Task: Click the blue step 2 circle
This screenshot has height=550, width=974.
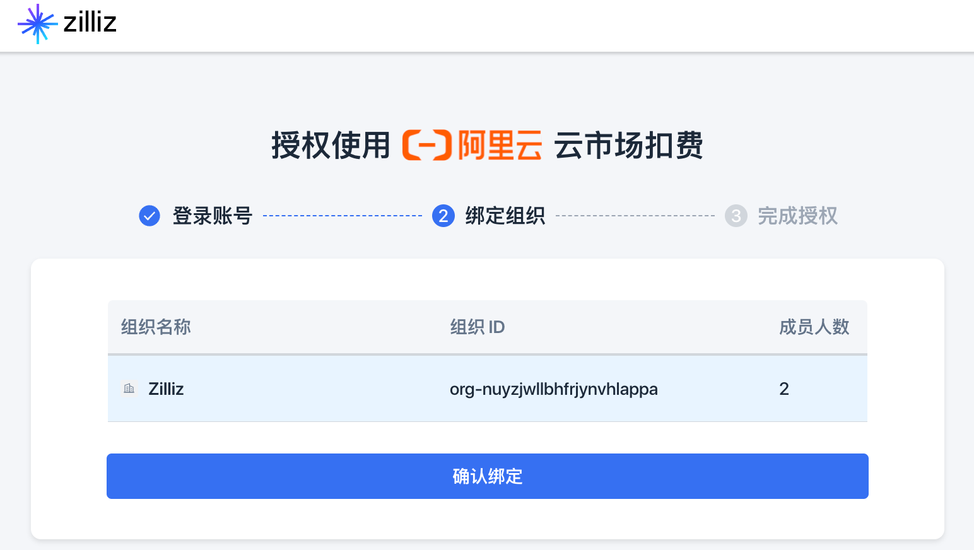Action: [443, 216]
